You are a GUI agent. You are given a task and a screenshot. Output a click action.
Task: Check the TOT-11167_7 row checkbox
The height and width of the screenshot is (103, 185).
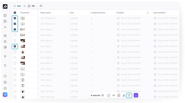point(15,80)
